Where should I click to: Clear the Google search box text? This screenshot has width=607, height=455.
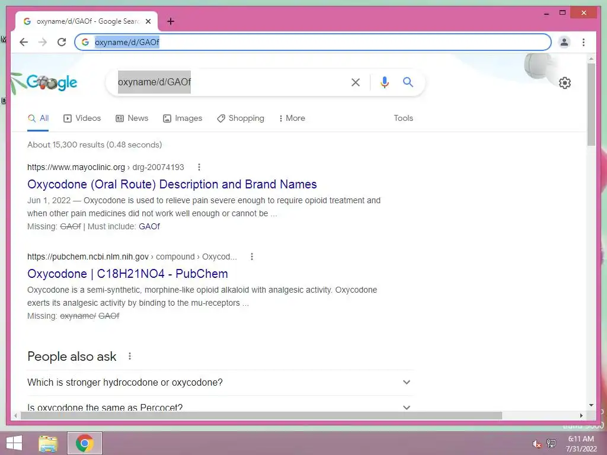(x=356, y=82)
